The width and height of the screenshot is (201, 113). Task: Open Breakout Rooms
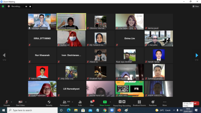139,103
